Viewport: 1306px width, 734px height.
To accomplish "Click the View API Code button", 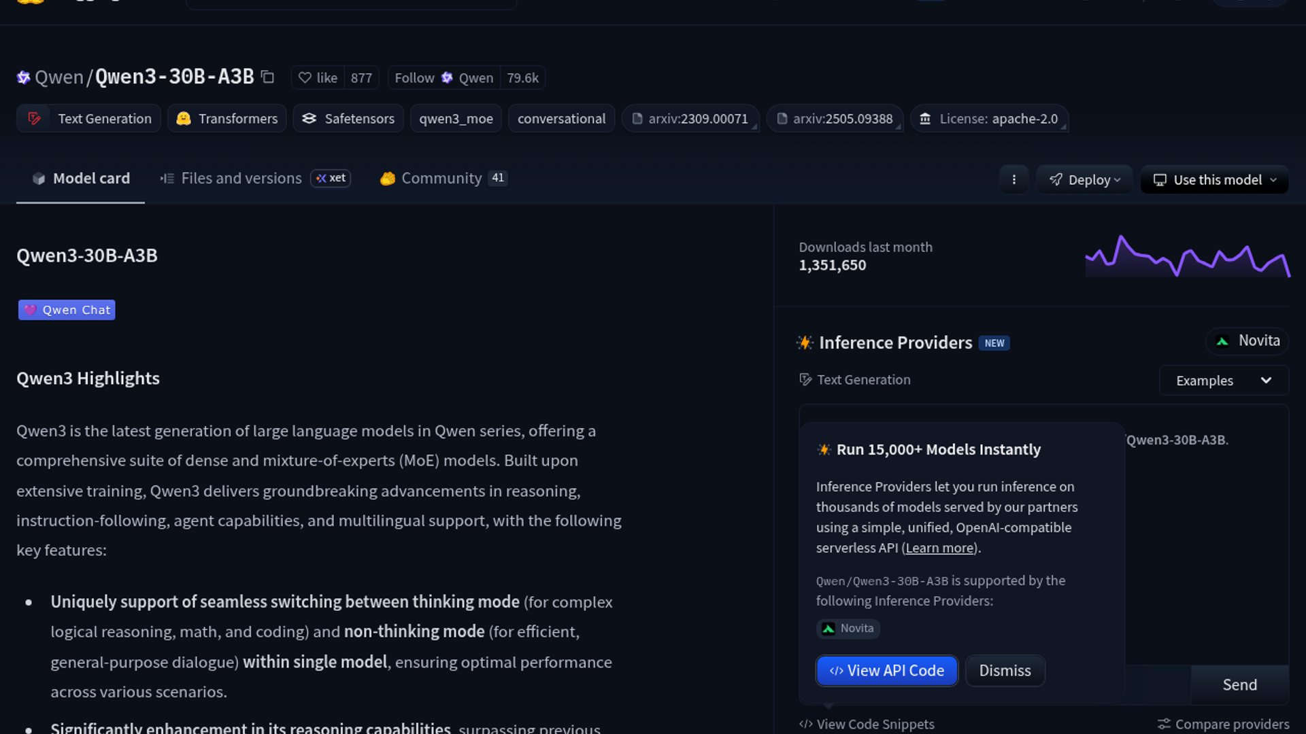I will point(886,671).
